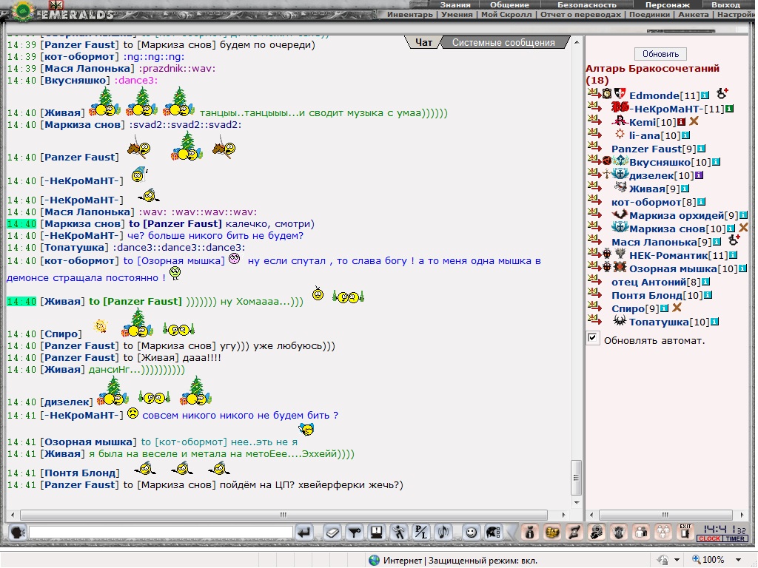Open the chat filter funnel icon
Image resolution: width=758 pixels, height=568 pixels.
coord(355,532)
